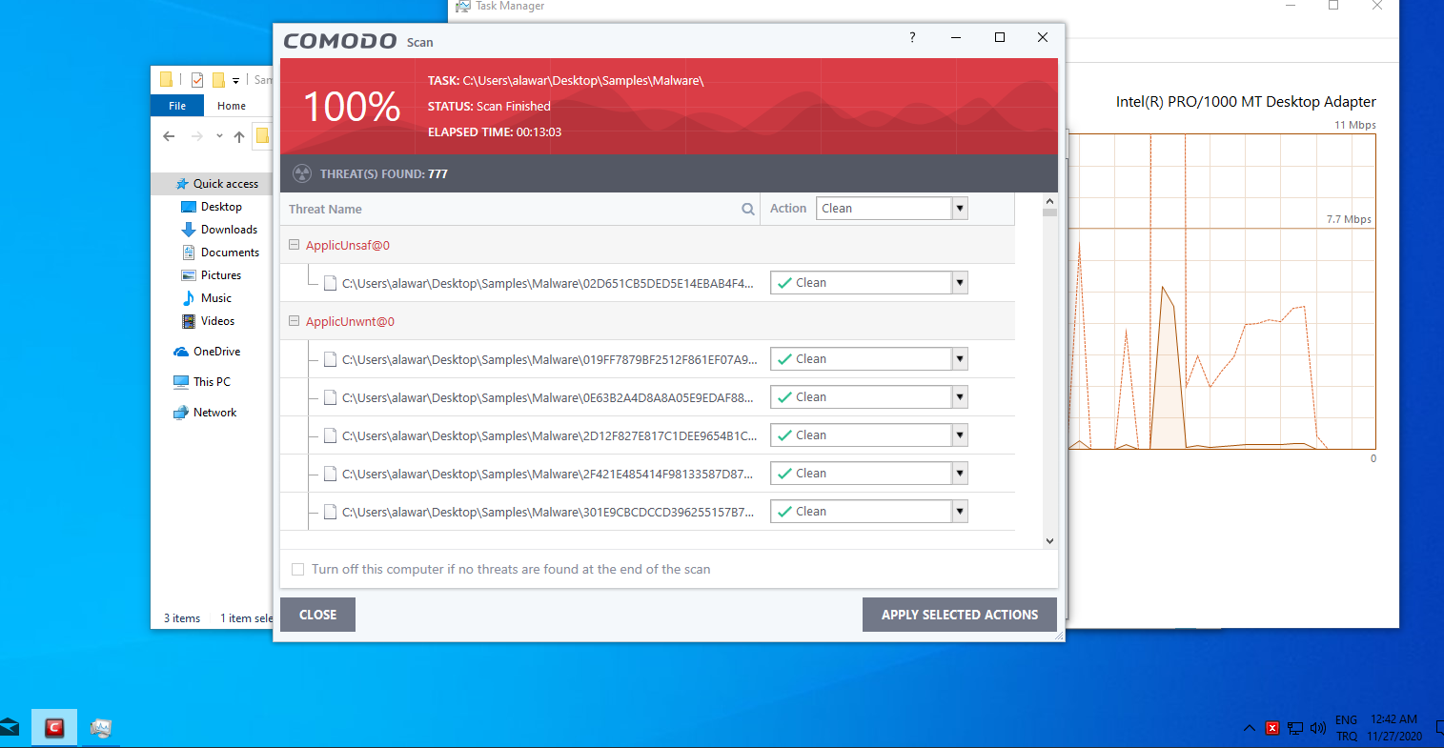
Task: Select This PC in Explorer sidebar
Action: pyautogui.click(x=212, y=382)
